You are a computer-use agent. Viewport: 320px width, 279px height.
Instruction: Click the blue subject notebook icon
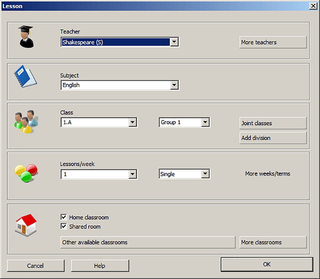(x=25, y=76)
